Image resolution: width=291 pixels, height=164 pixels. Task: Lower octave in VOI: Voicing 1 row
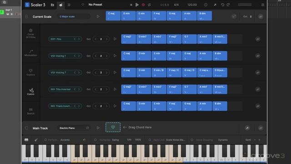coord(95,56)
